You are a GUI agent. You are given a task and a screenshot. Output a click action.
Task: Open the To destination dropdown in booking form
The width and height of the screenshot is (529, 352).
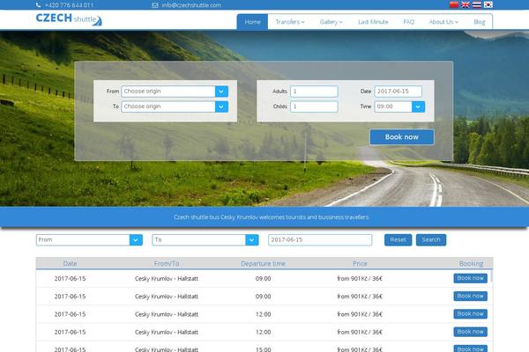pyautogui.click(x=175, y=106)
